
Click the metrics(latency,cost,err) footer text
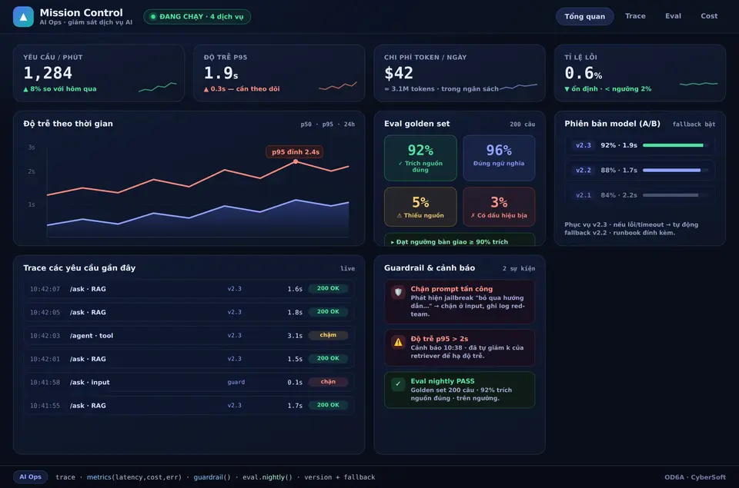tap(134, 477)
